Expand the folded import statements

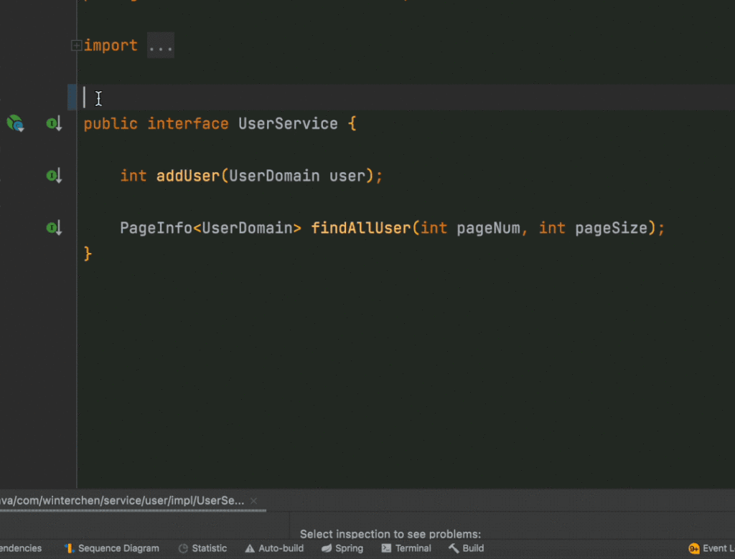pos(75,44)
